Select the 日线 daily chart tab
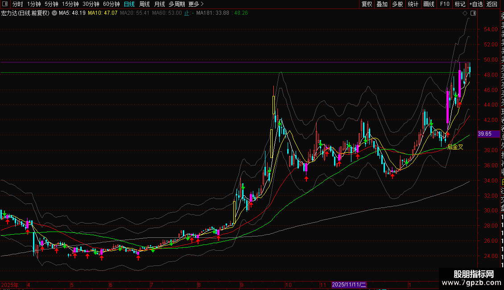 pyautogui.click(x=129, y=4)
